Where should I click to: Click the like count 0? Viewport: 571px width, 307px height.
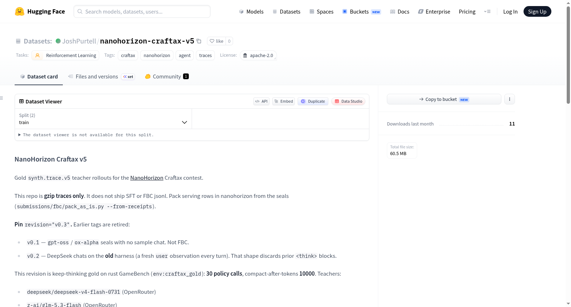pyautogui.click(x=229, y=41)
